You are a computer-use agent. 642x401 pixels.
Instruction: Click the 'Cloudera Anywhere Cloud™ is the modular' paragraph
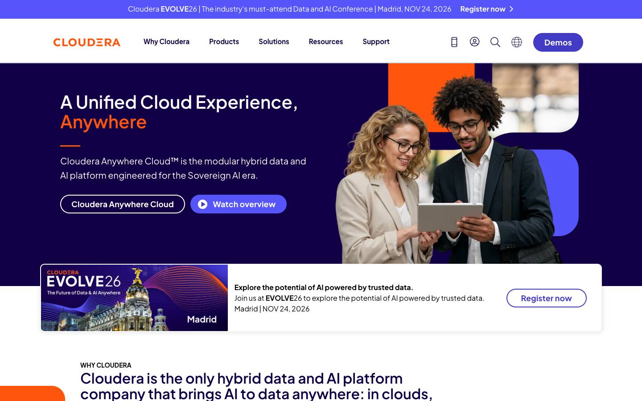(x=183, y=168)
